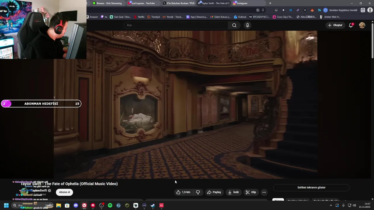The width and height of the screenshot is (374, 210).
Task: Open the Windows Start menu
Action: (6, 205)
